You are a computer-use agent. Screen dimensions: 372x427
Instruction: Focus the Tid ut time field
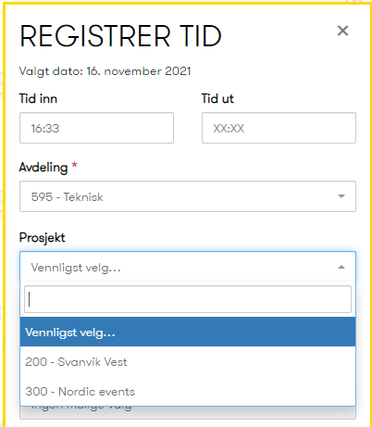pos(279,128)
